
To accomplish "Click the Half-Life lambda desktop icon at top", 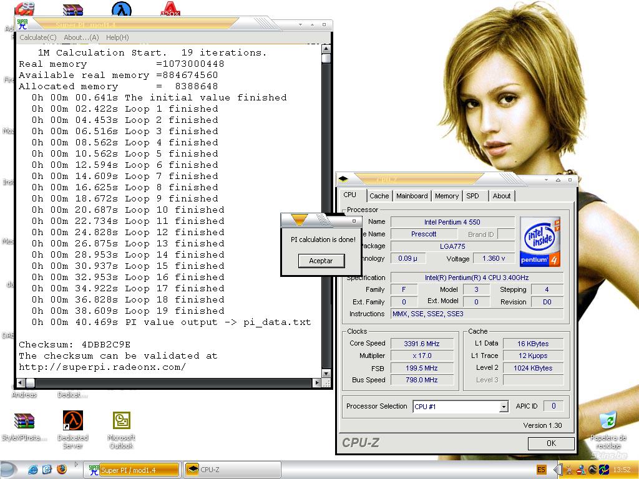I will pyautogui.click(x=122, y=9).
